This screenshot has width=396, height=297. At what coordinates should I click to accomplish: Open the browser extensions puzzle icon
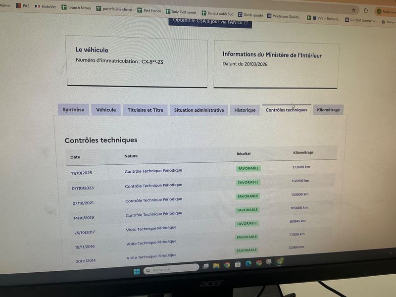tap(366, 10)
